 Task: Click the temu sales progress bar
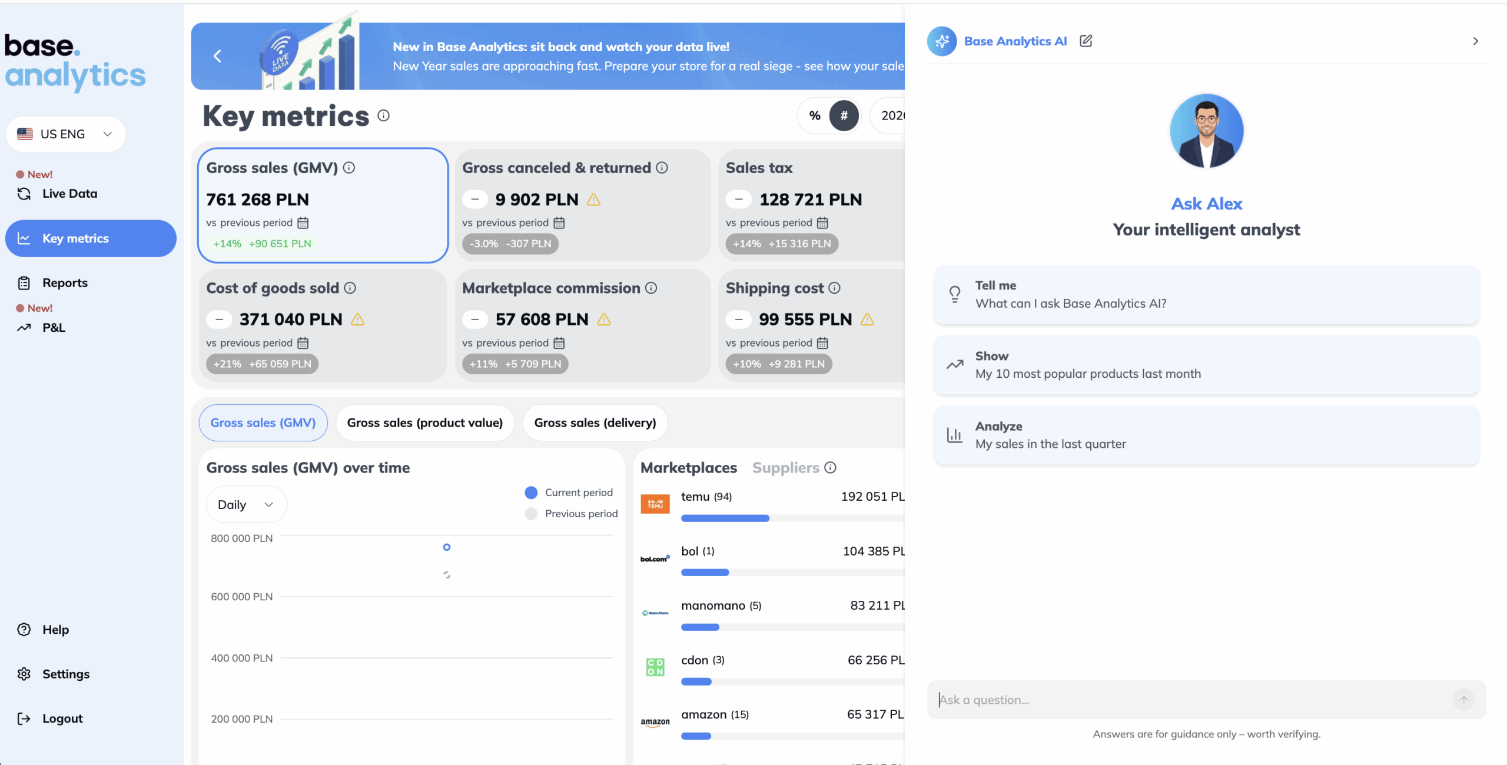725,518
